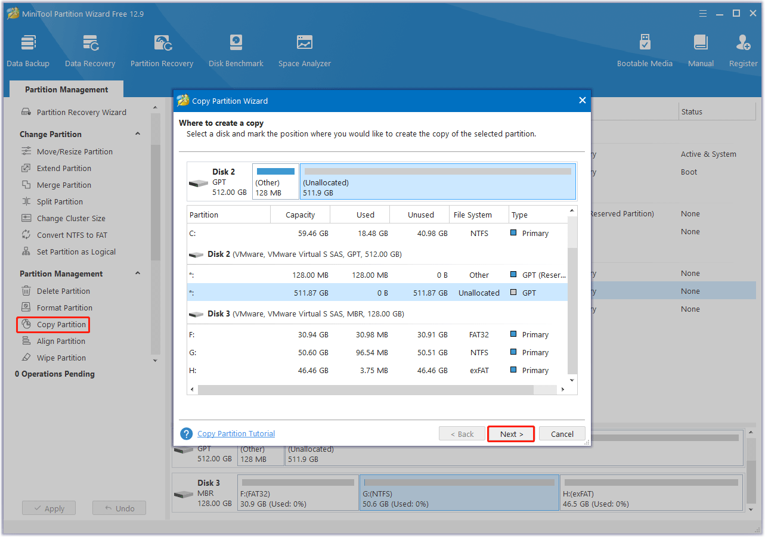Click the Copy Partition Tutorial help icon
This screenshot has width=765, height=537.
[187, 434]
